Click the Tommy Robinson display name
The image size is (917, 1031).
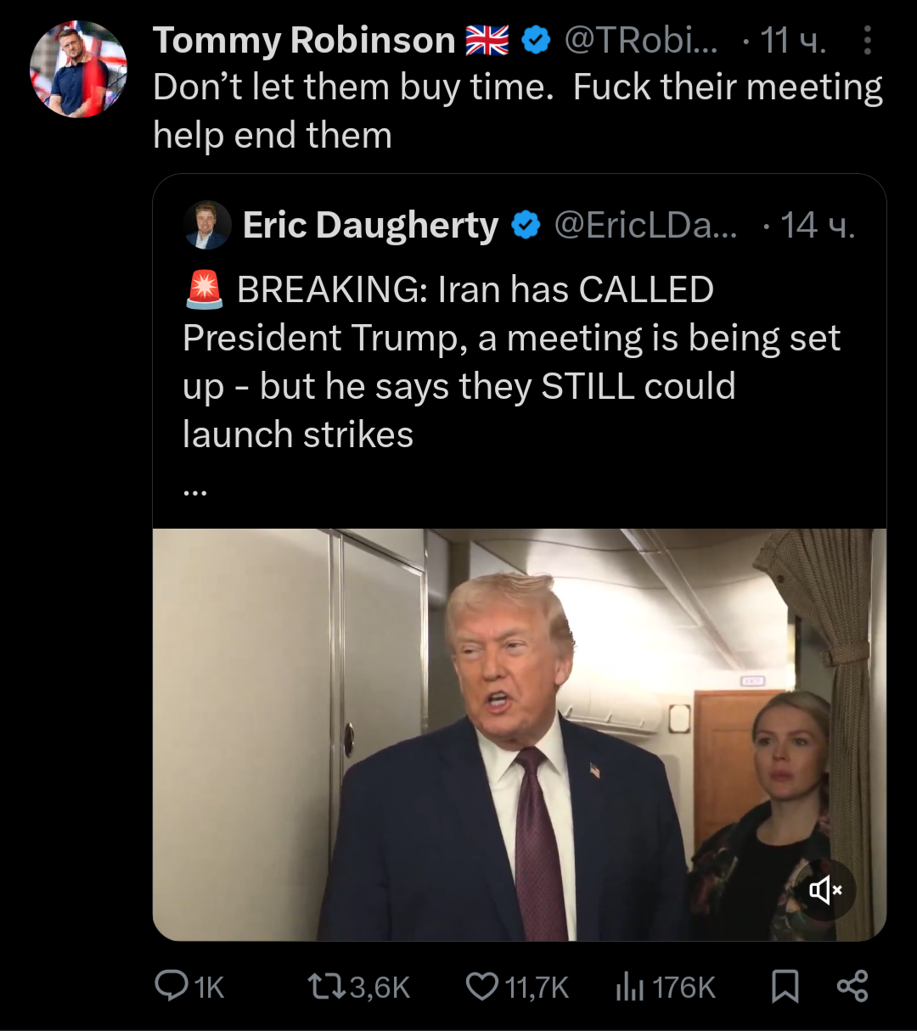pos(304,40)
